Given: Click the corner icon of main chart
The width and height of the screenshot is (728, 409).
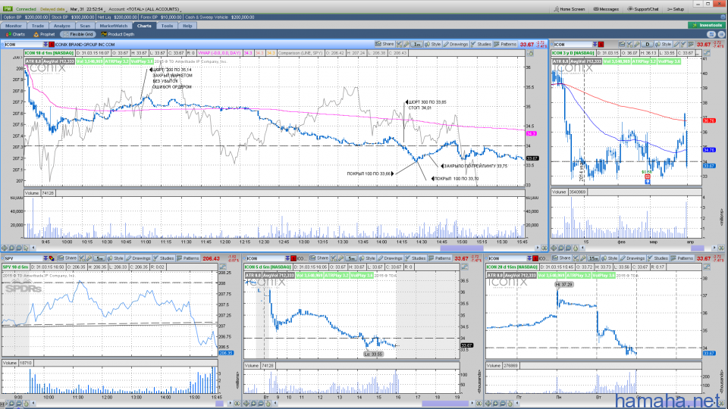Looking at the screenshot, I should [530, 53].
